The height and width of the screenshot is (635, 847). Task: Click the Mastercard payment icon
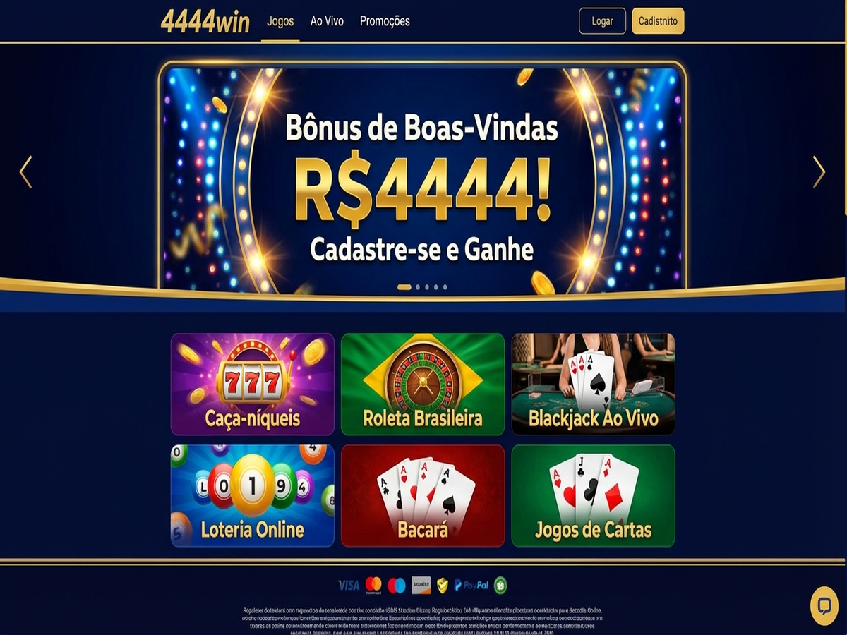(x=374, y=585)
